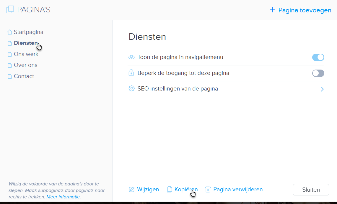Click the copy icon next to Kopiëren
The image size is (337, 204).
170,190
